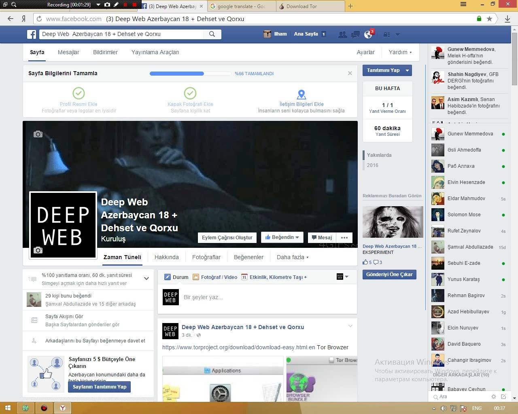
Task: Open the browser hamburger menu
Action: coord(463,4)
